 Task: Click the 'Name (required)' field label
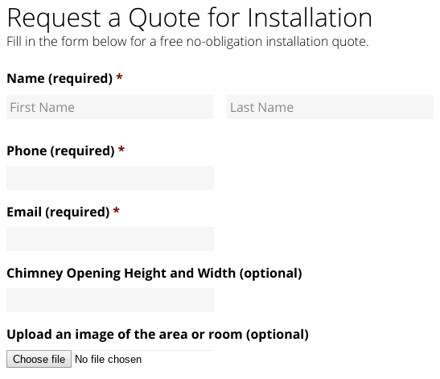[60, 78]
